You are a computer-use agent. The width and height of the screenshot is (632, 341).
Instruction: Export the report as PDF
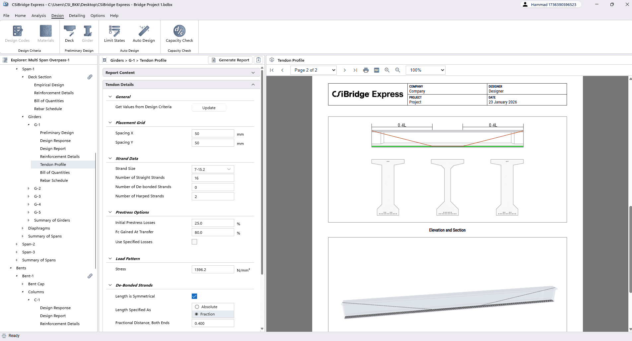coord(377,70)
